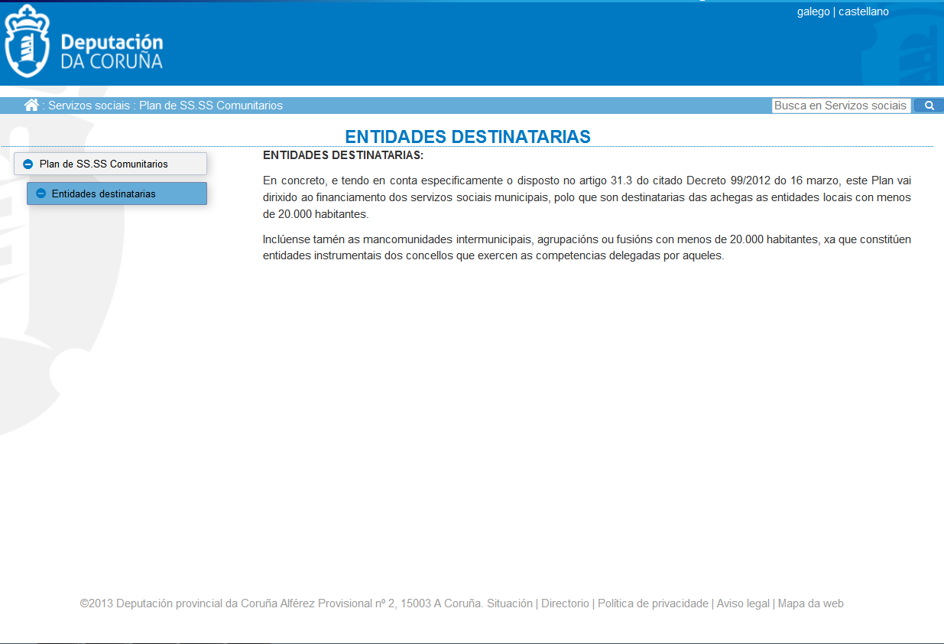Click the Deputación da Coruña logo text

(x=112, y=51)
